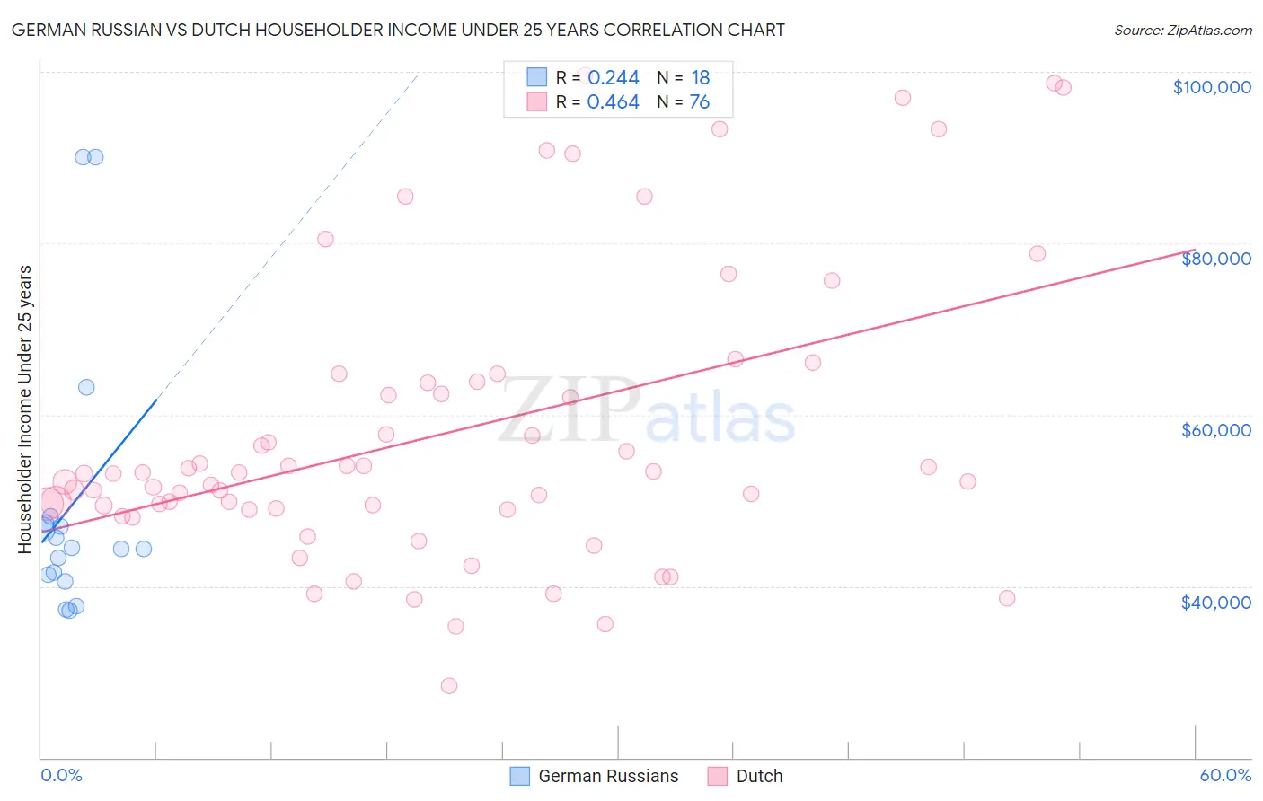Toggle the Dutch series legend label
This screenshot has width=1263, height=801.
pyautogui.click(x=759, y=776)
